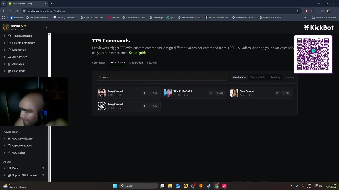This screenshot has width=339, height=190.
Task: Add the Perry Caravell voice with 458 uses
Action: 154,106
